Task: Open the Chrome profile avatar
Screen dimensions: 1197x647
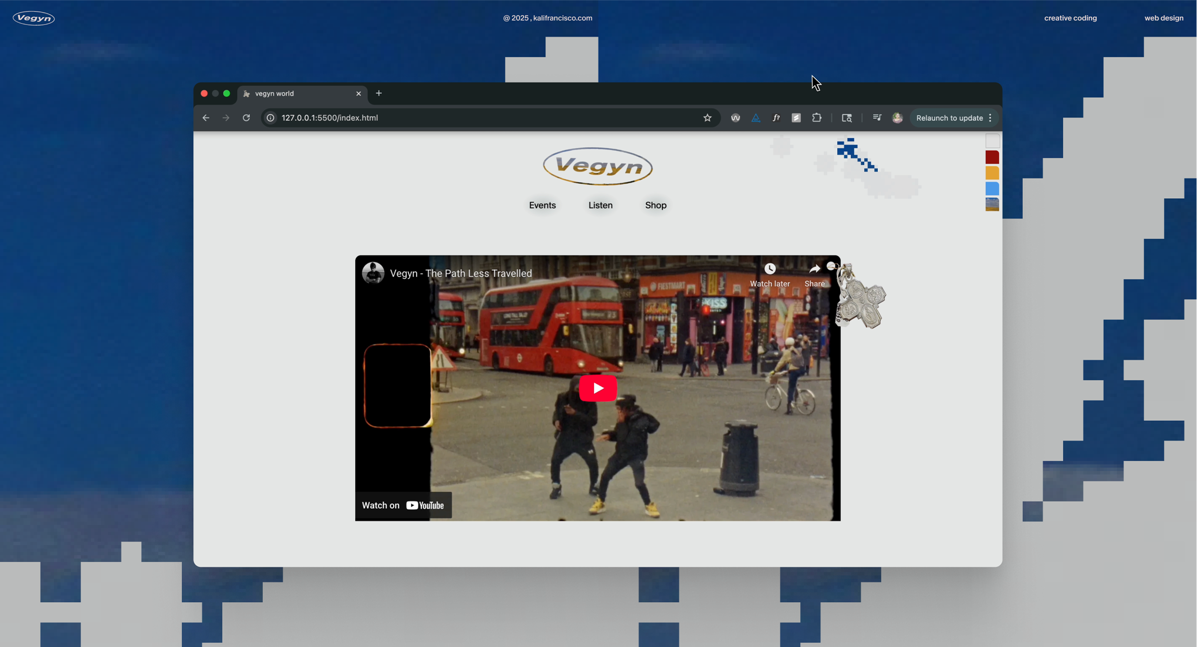Action: pyautogui.click(x=897, y=118)
